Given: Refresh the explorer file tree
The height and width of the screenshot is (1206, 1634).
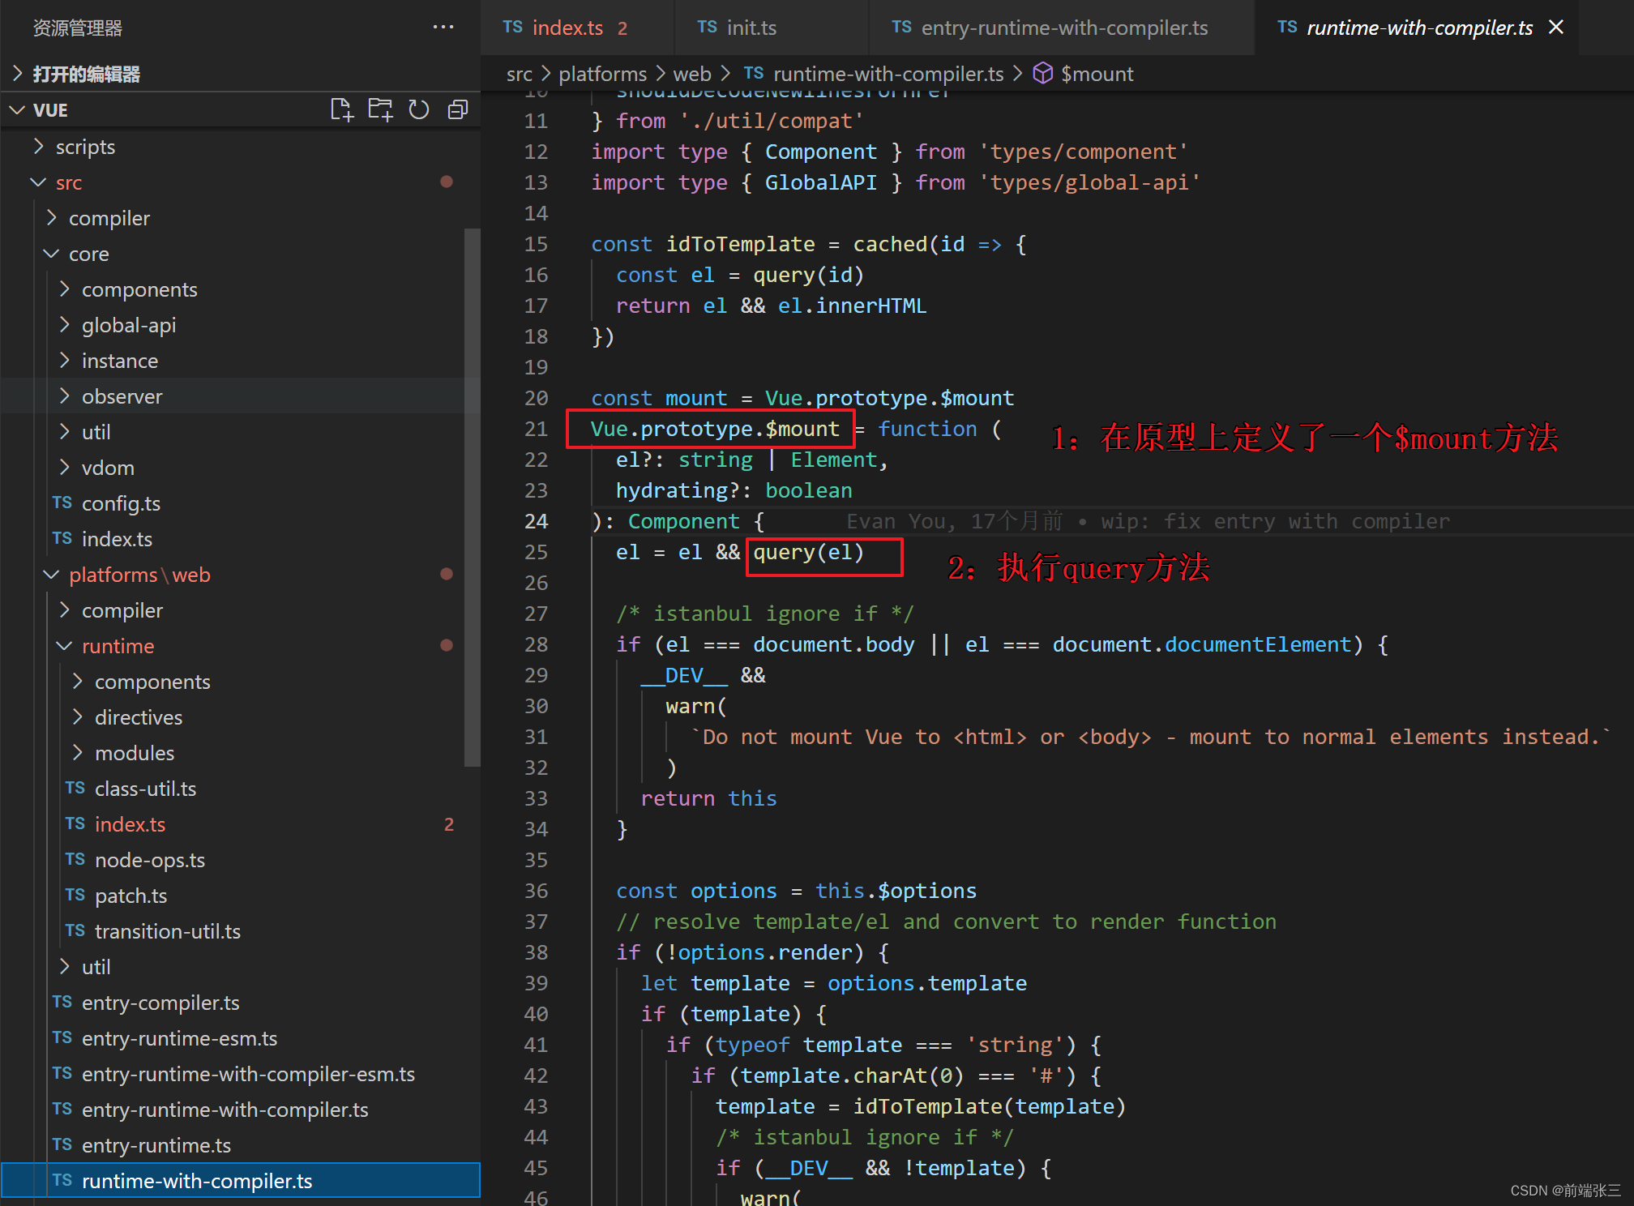Looking at the screenshot, I should 418,109.
